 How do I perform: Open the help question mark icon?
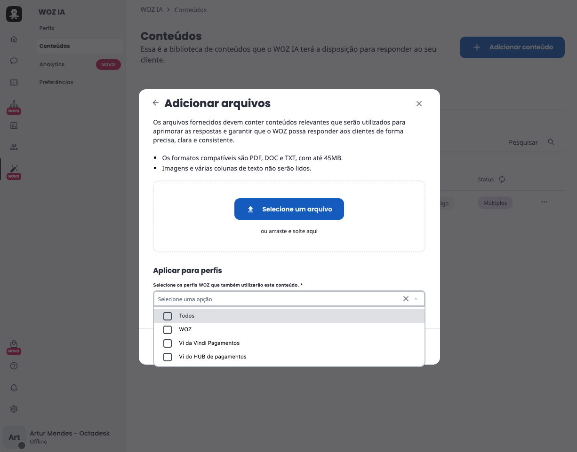14,366
